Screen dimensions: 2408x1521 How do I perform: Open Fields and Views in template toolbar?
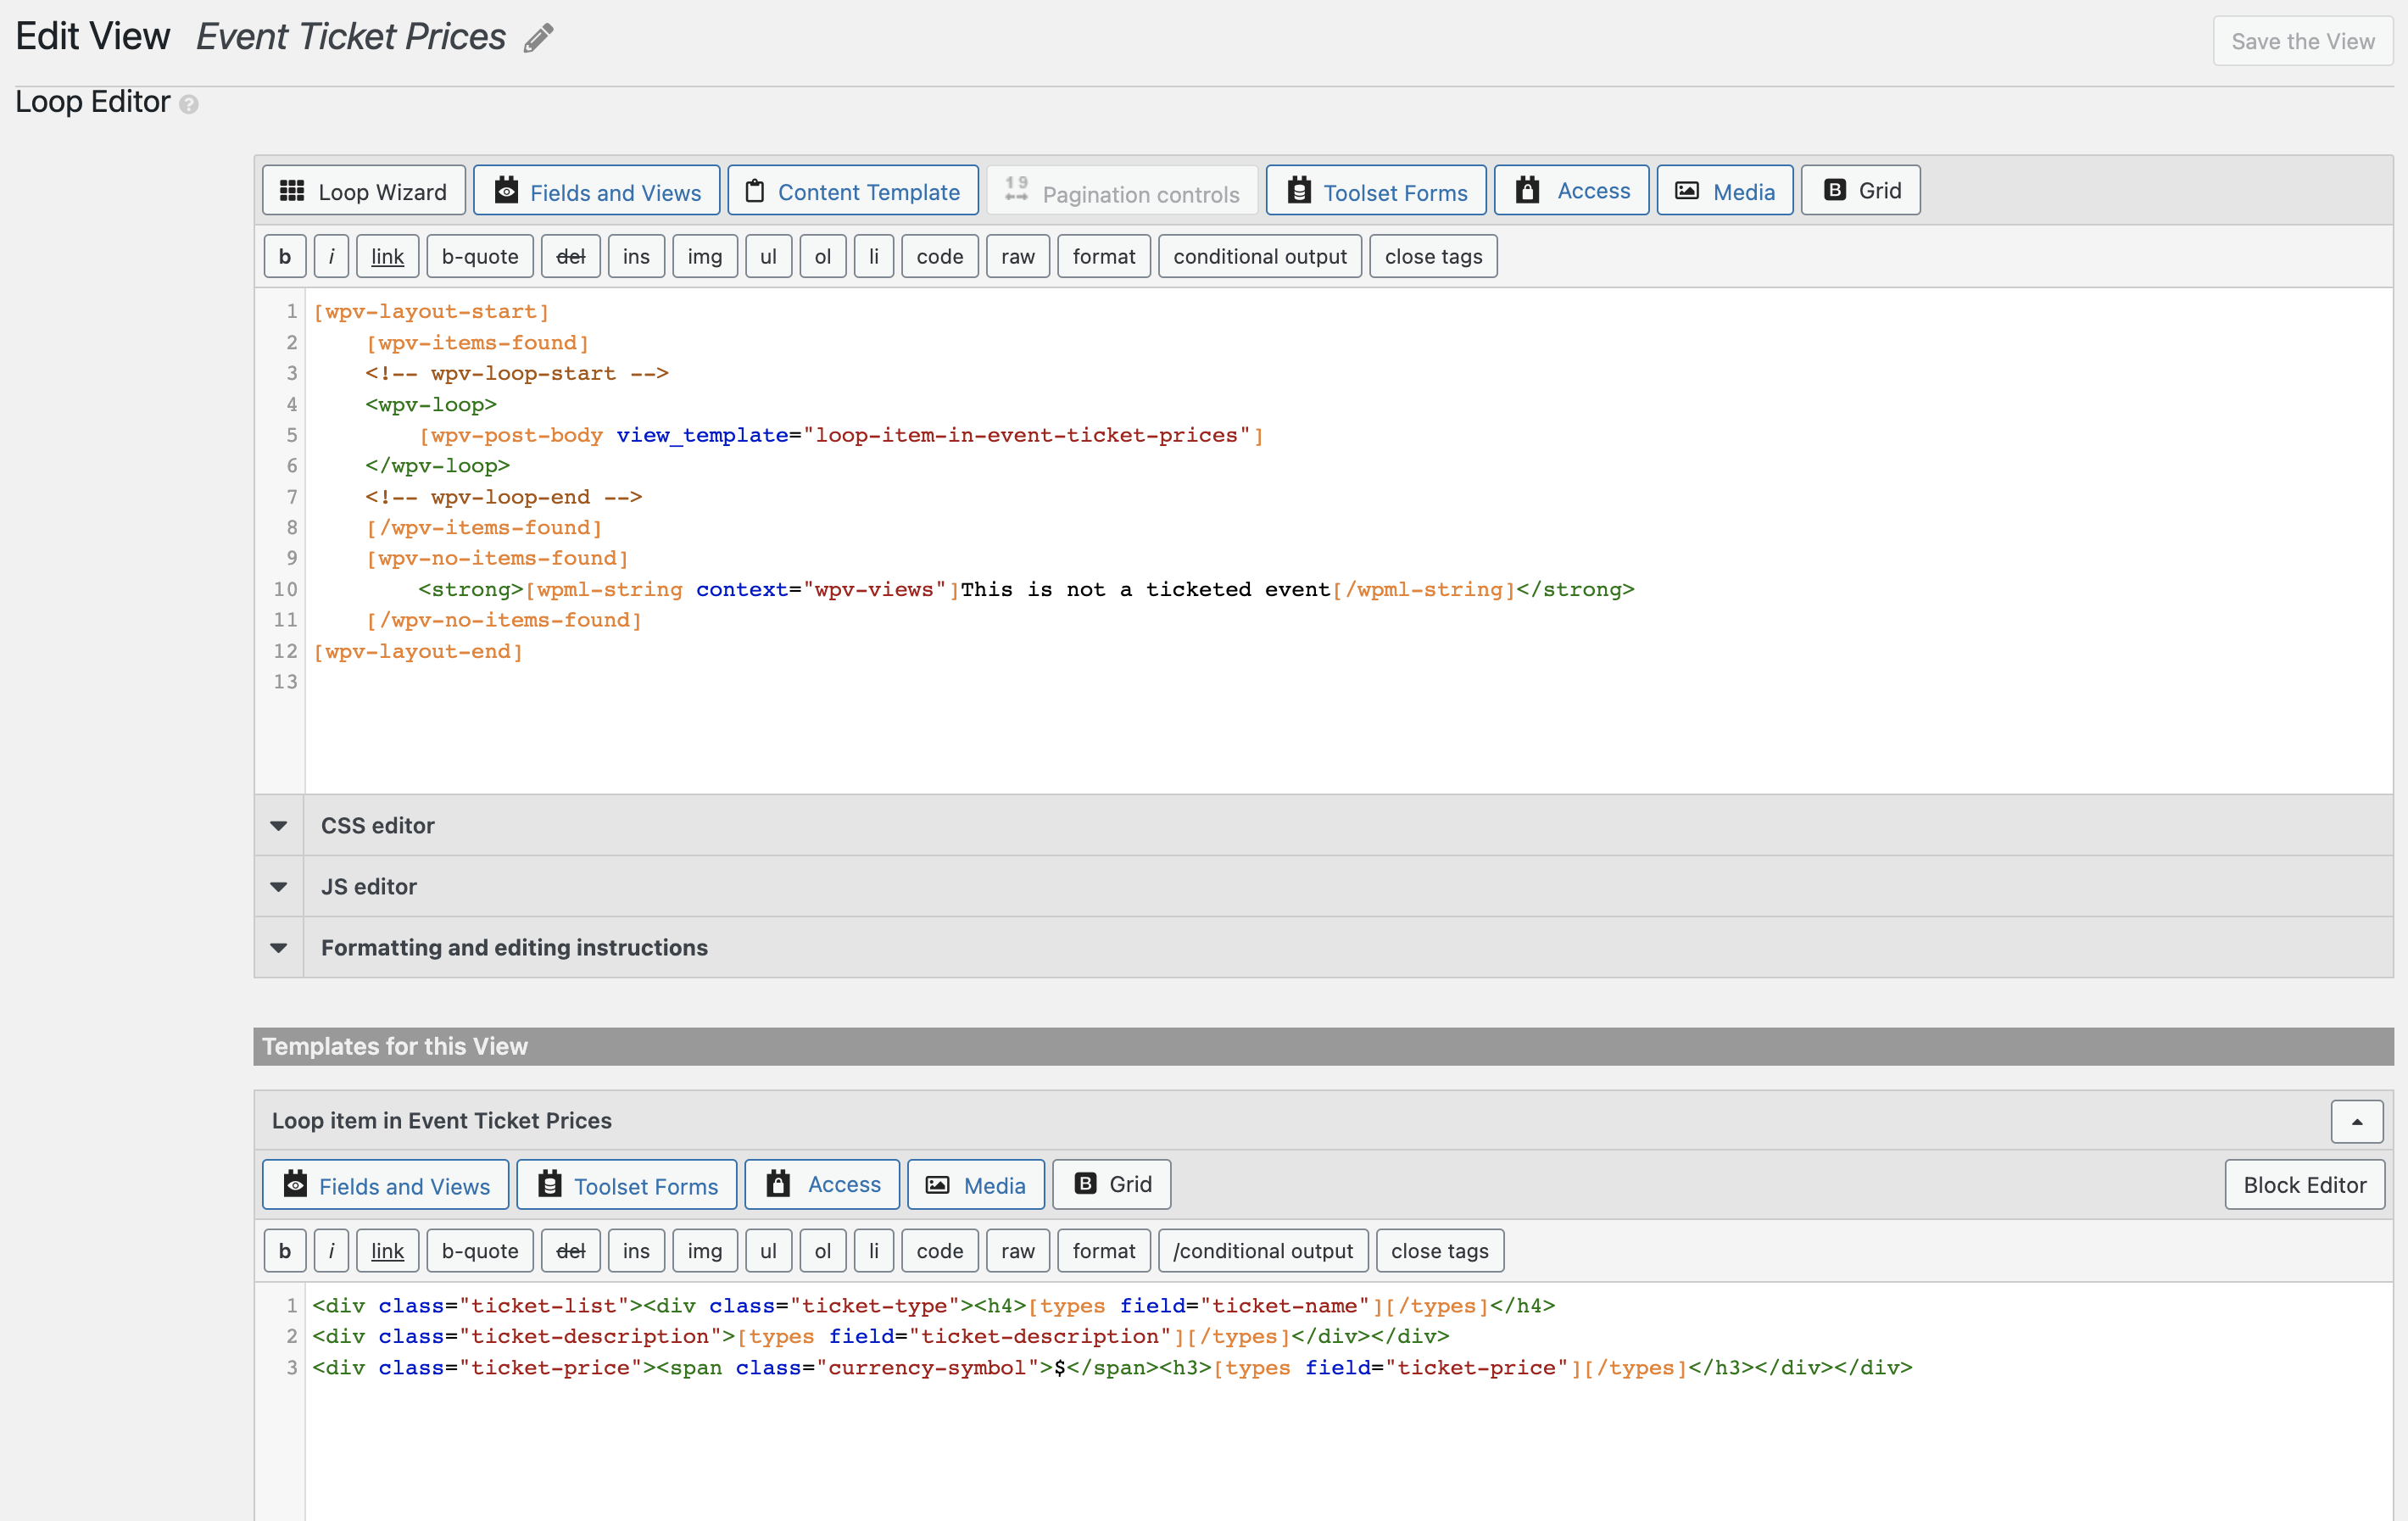point(386,1185)
